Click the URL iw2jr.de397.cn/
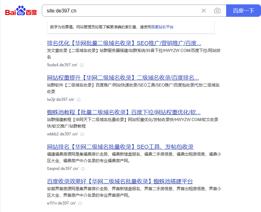This screenshot has width=261, height=212. (61, 100)
